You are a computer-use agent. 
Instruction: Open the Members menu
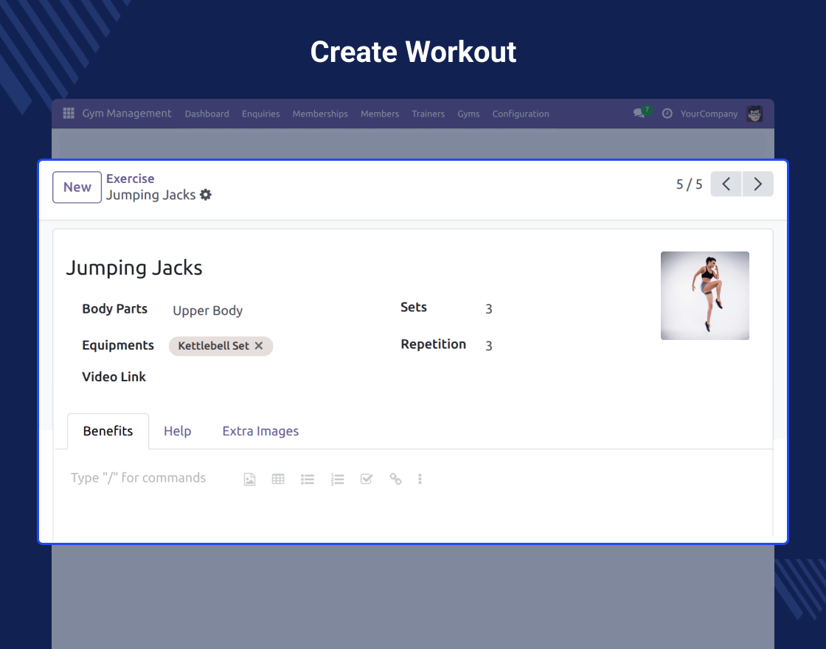coord(380,114)
